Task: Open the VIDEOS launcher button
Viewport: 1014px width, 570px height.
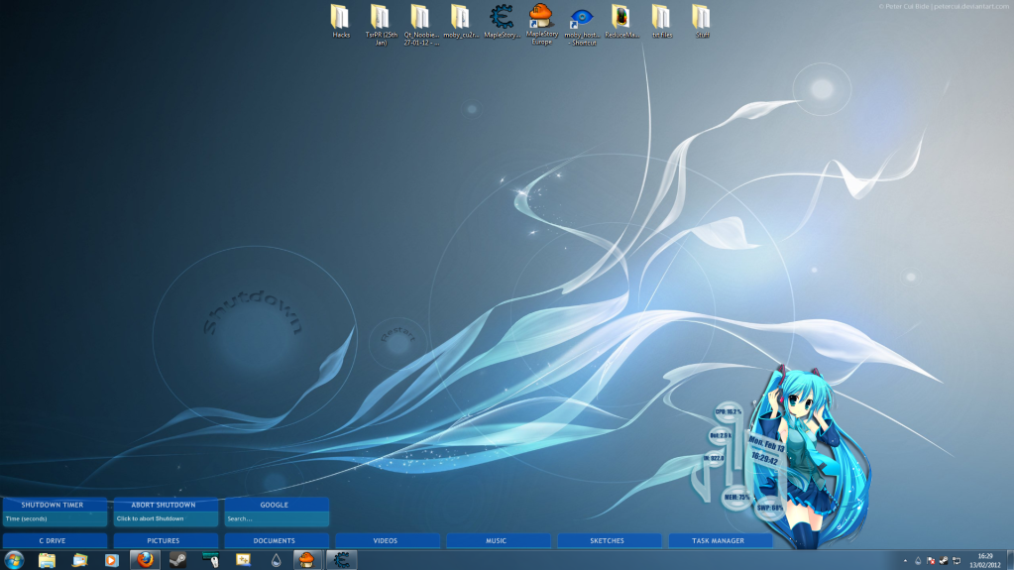Action: click(386, 540)
